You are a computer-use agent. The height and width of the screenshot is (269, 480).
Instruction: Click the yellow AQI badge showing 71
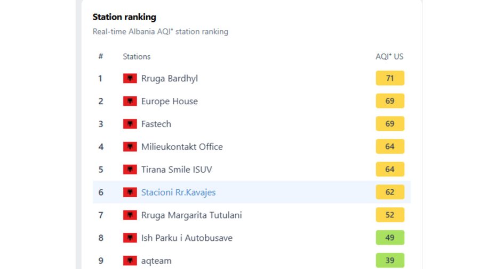point(390,79)
